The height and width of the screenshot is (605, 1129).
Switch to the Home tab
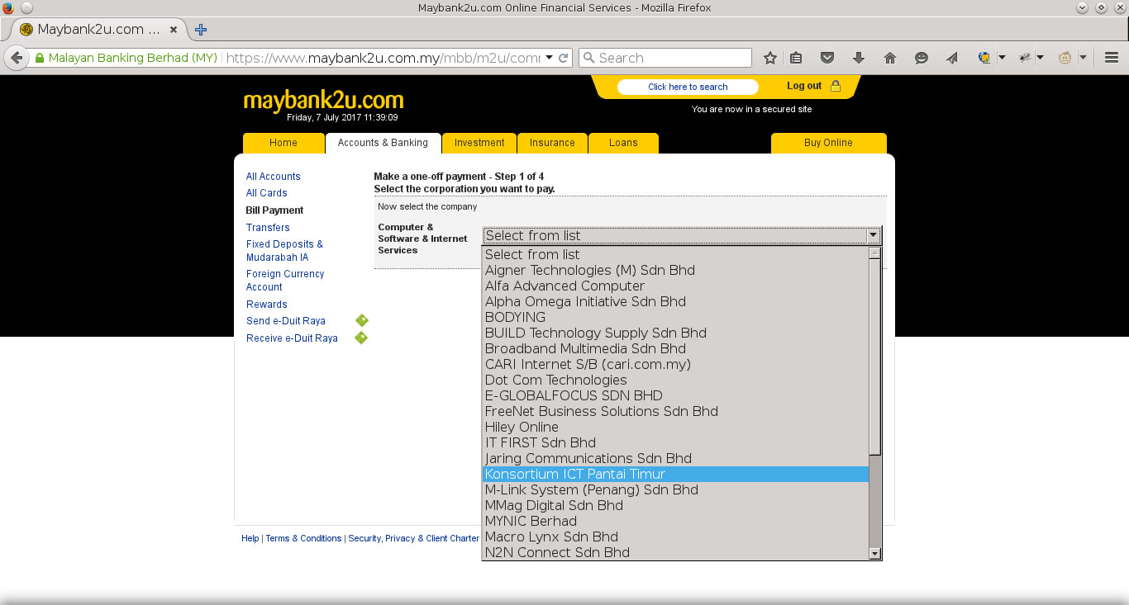283,143
